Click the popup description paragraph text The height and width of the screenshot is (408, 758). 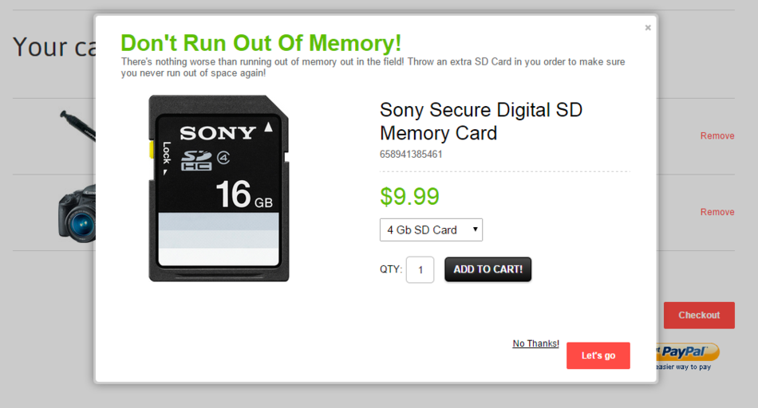373,67
